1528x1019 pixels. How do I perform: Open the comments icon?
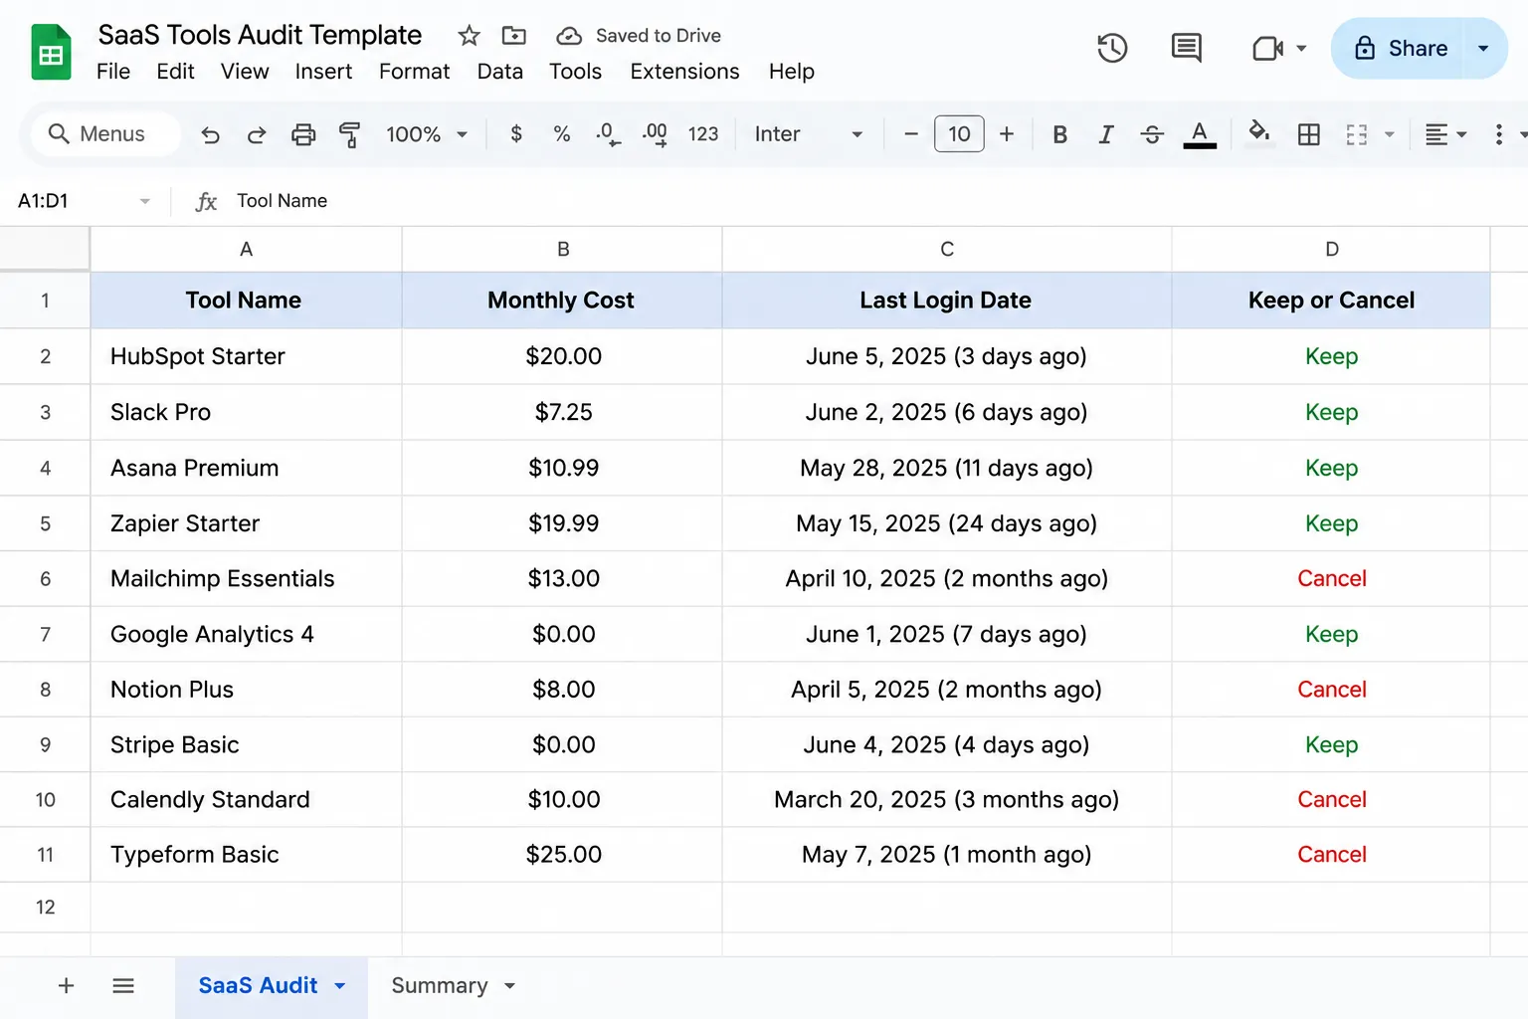coord(1186,48)
